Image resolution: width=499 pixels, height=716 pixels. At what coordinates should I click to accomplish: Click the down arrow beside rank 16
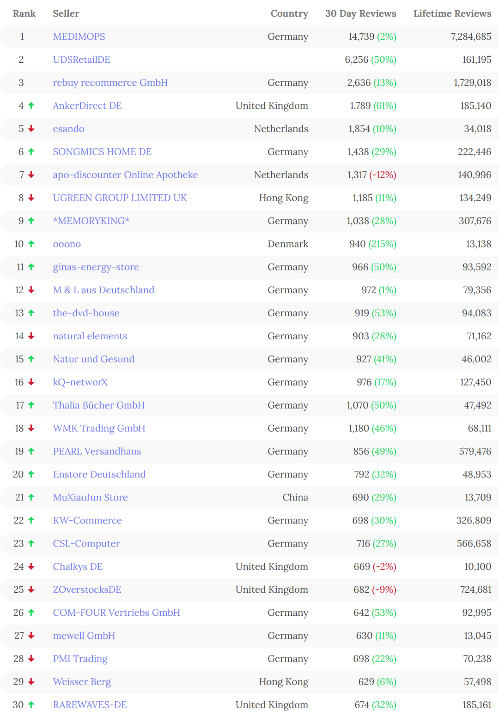(31, 382)
